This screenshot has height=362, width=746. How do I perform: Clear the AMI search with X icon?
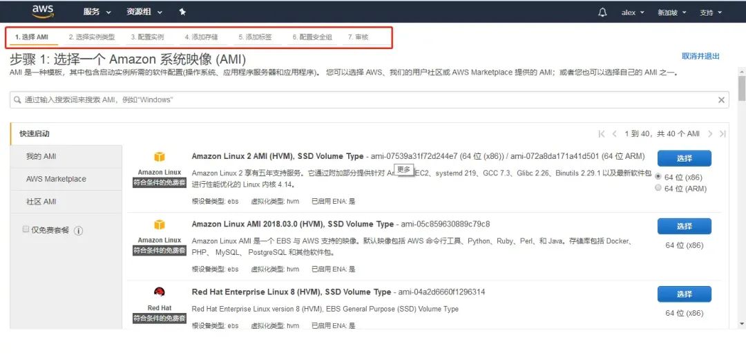721,100
